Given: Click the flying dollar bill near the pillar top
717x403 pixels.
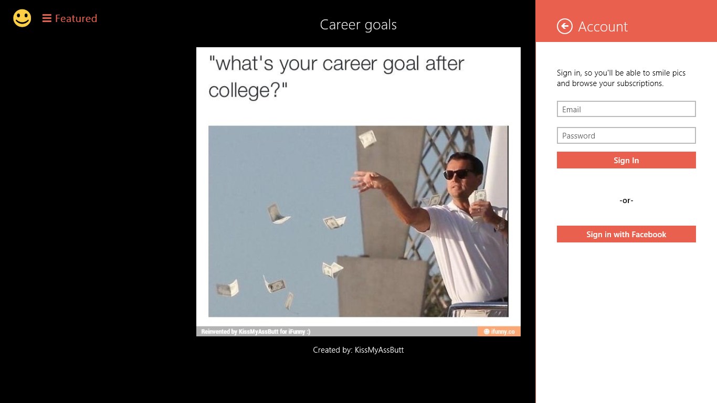Looking at the screenshot, I should [x=367, y=139].
